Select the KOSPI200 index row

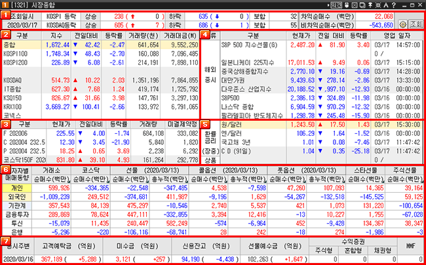pos(100,63)
